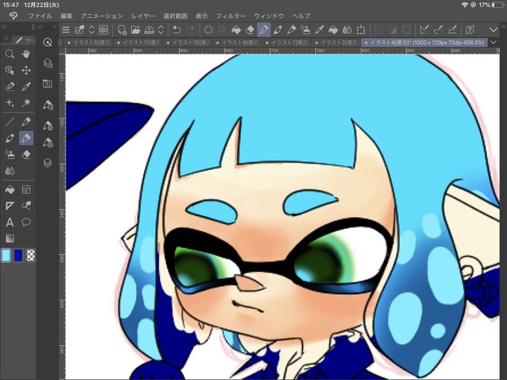The width and height of the screenshot is (507, 380).
Task: Toggle Snap to Special Ruler in command bar
Action: [438, 30]
